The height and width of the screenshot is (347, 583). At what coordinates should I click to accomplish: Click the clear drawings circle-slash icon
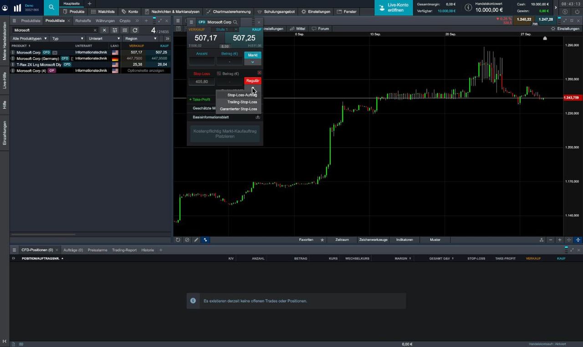coord(187,240)
